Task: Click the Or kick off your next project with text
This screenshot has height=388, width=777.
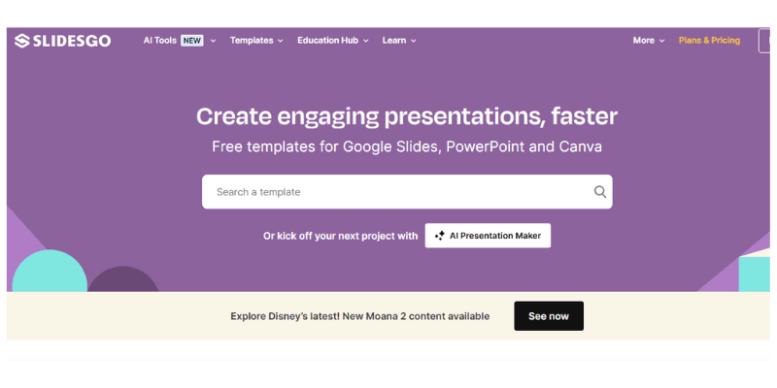Action: coord(341,236)
